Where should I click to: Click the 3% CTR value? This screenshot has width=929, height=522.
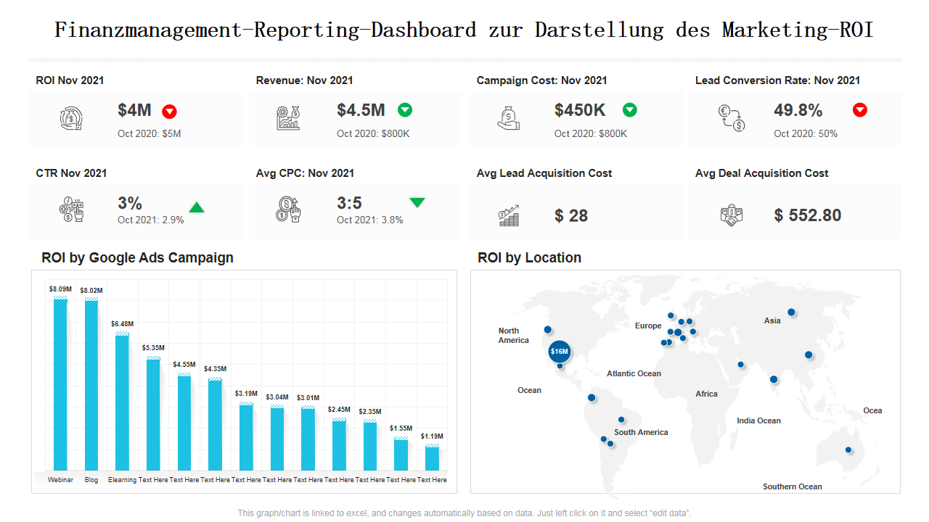click(x=129, y=204)
